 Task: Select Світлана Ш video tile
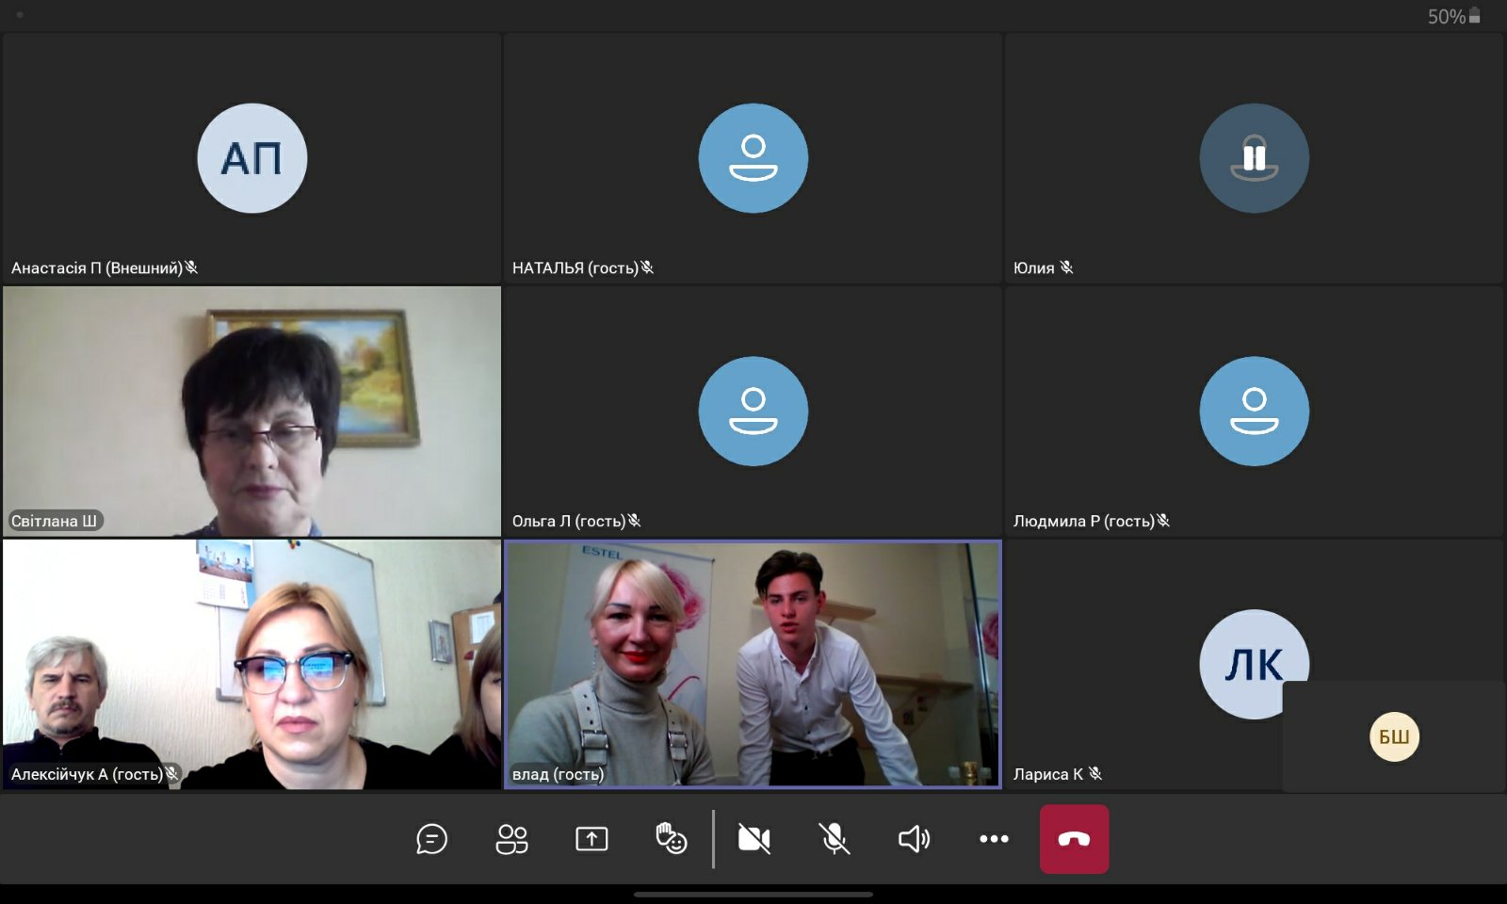click(252, 412)
